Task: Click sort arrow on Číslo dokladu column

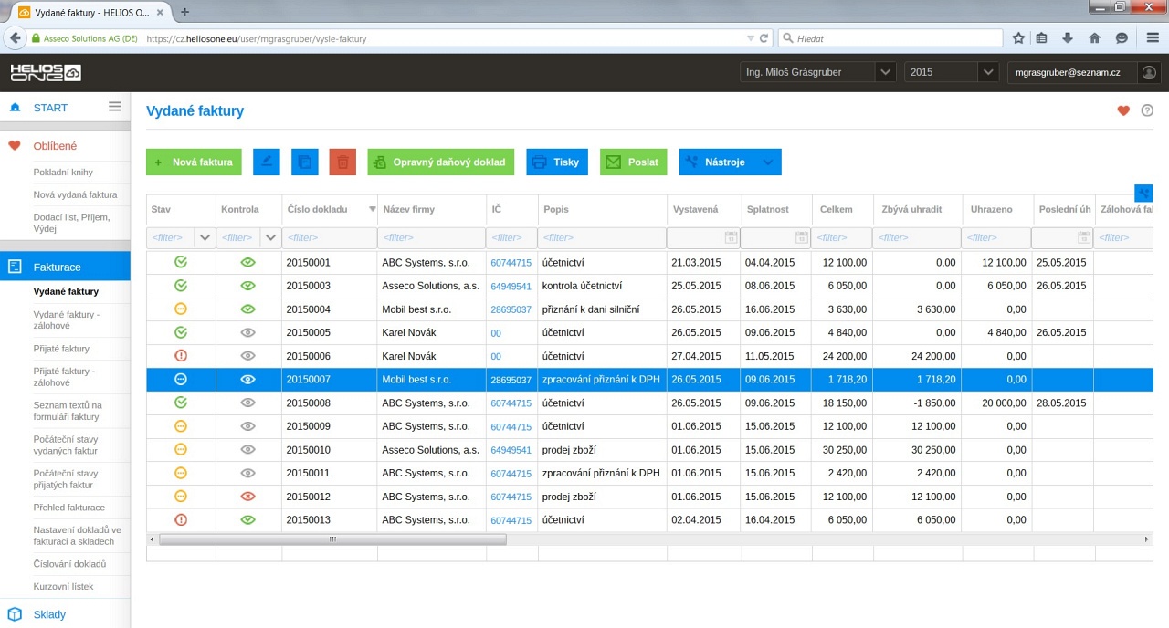Action: tap(372, 209)
